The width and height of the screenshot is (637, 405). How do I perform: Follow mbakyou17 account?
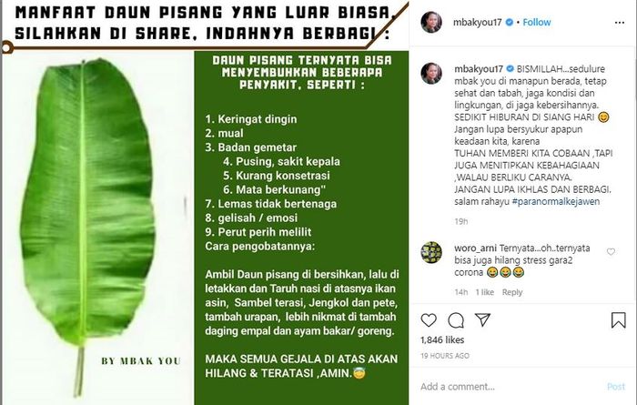coord(537,23)
